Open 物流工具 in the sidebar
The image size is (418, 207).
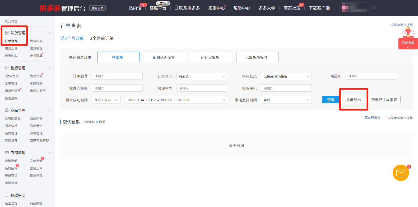[11, 48]
